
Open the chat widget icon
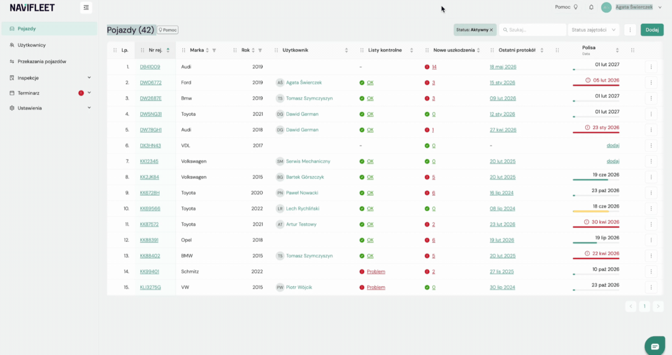pos(655,346)
